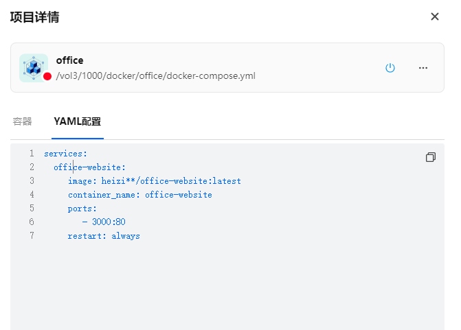Viewport: 461px width, 330px height.
Task: Click the docker-compose.yml file path
Action: (155, 75)
